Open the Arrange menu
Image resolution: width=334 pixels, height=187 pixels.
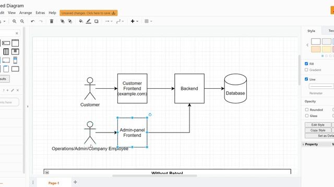pyautogui.click(x=26, y=12)
